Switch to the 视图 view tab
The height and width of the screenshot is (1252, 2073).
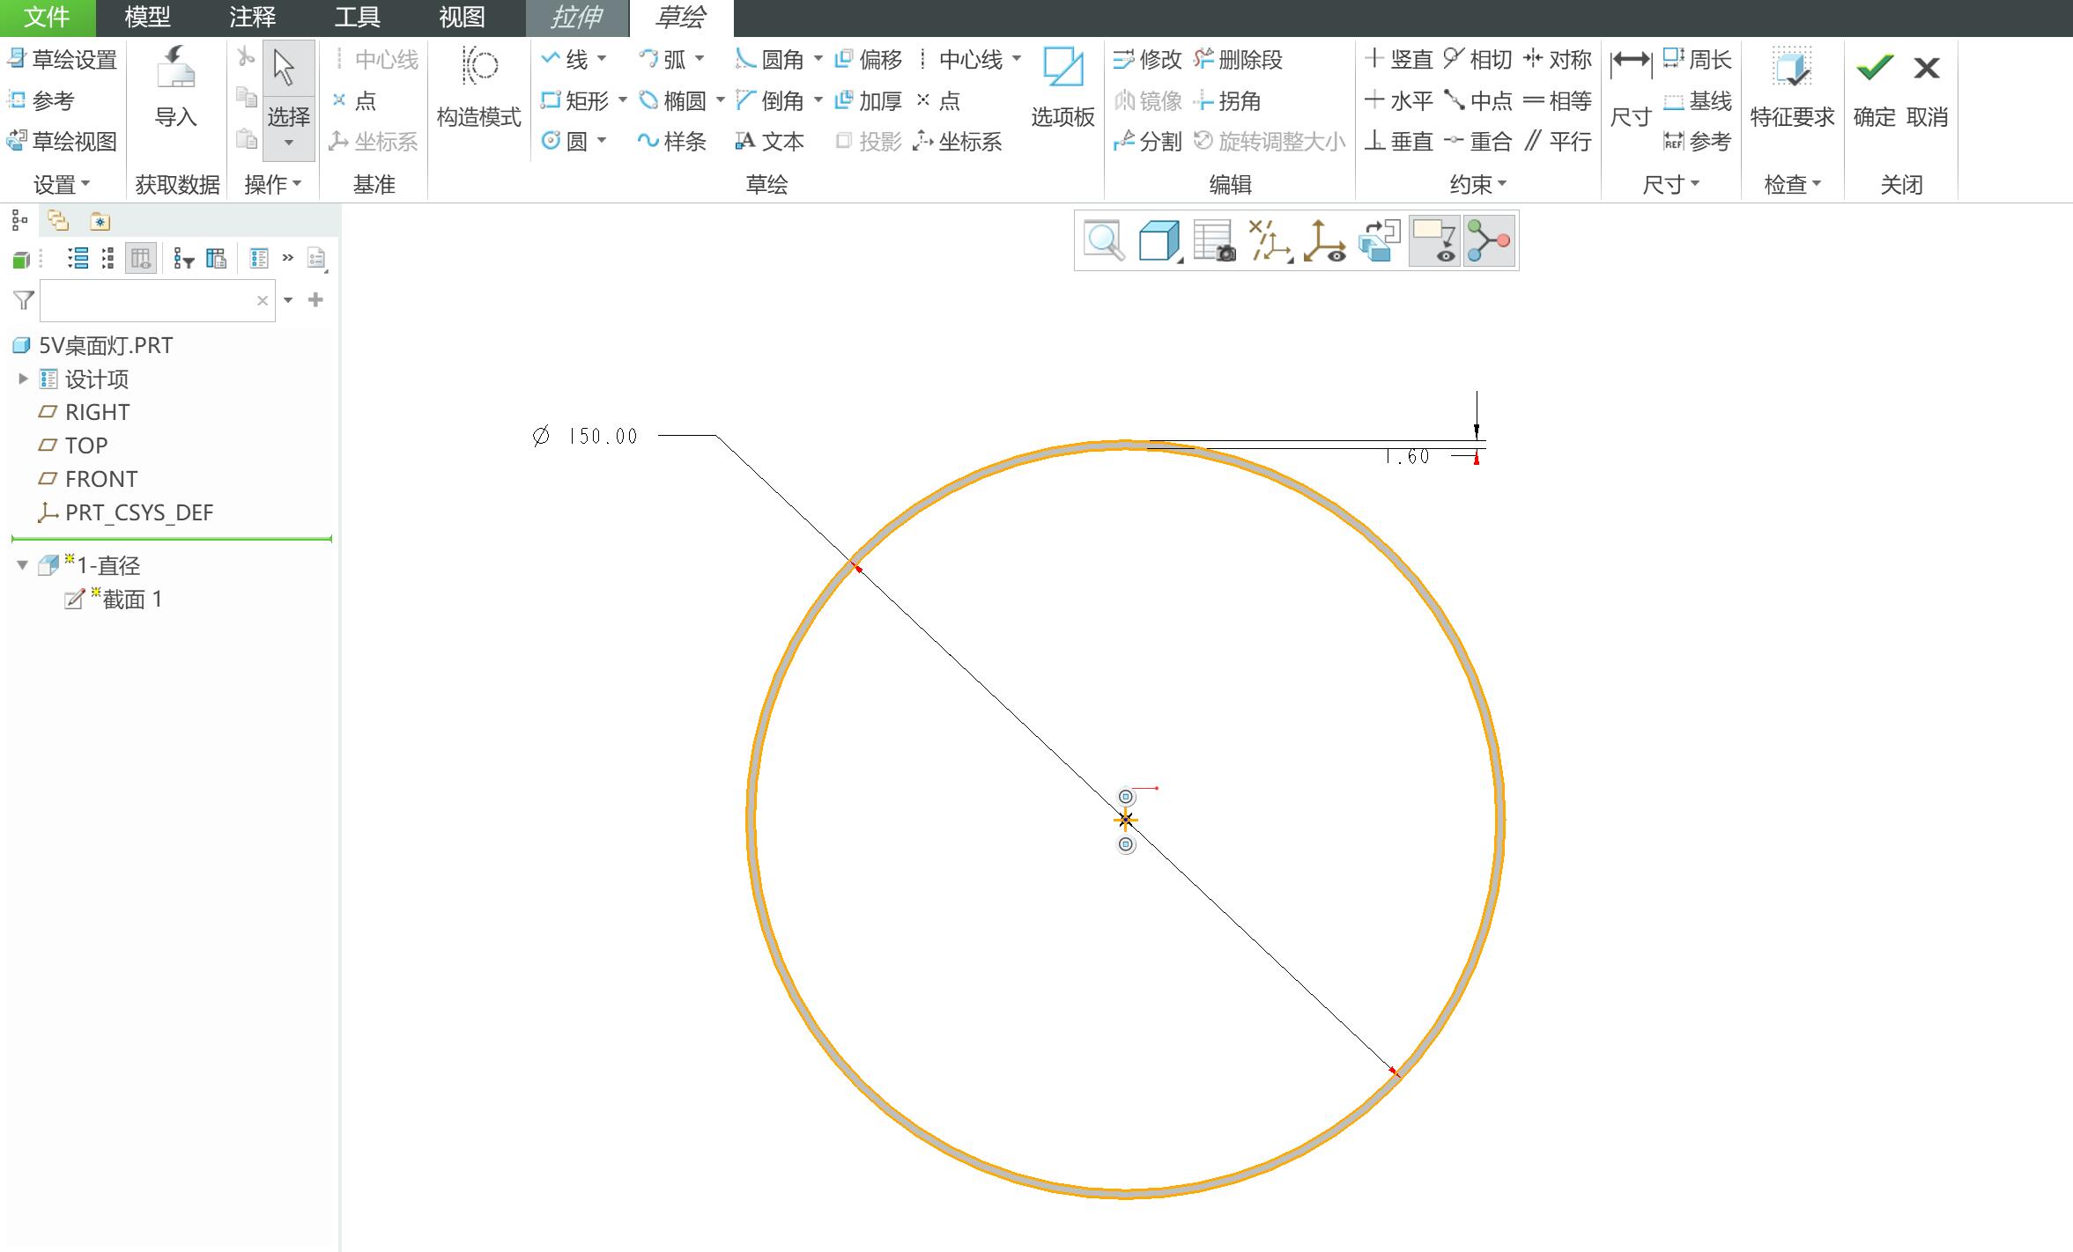click(x=462, y=17)
